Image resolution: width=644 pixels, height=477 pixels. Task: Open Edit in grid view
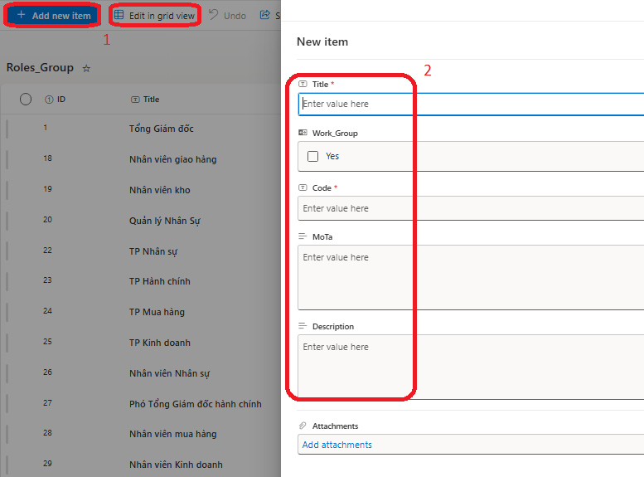point(155,16)
